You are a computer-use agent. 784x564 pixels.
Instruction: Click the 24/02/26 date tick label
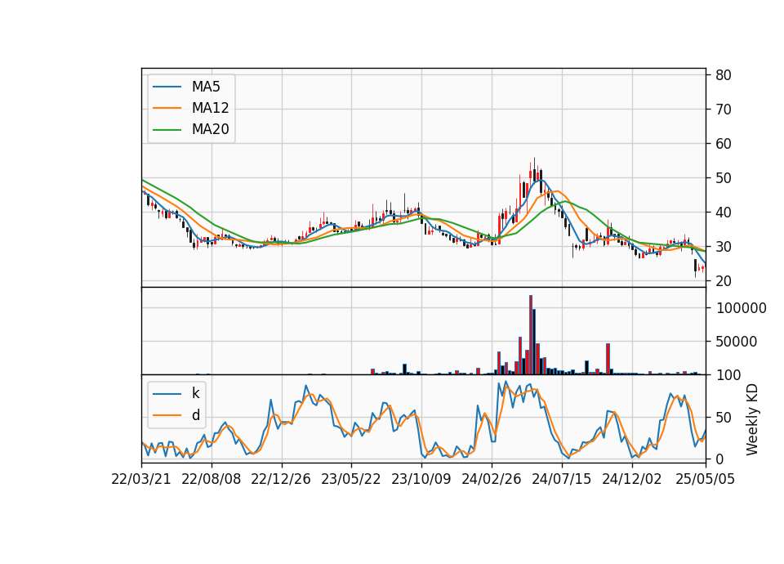click(492, 479)
